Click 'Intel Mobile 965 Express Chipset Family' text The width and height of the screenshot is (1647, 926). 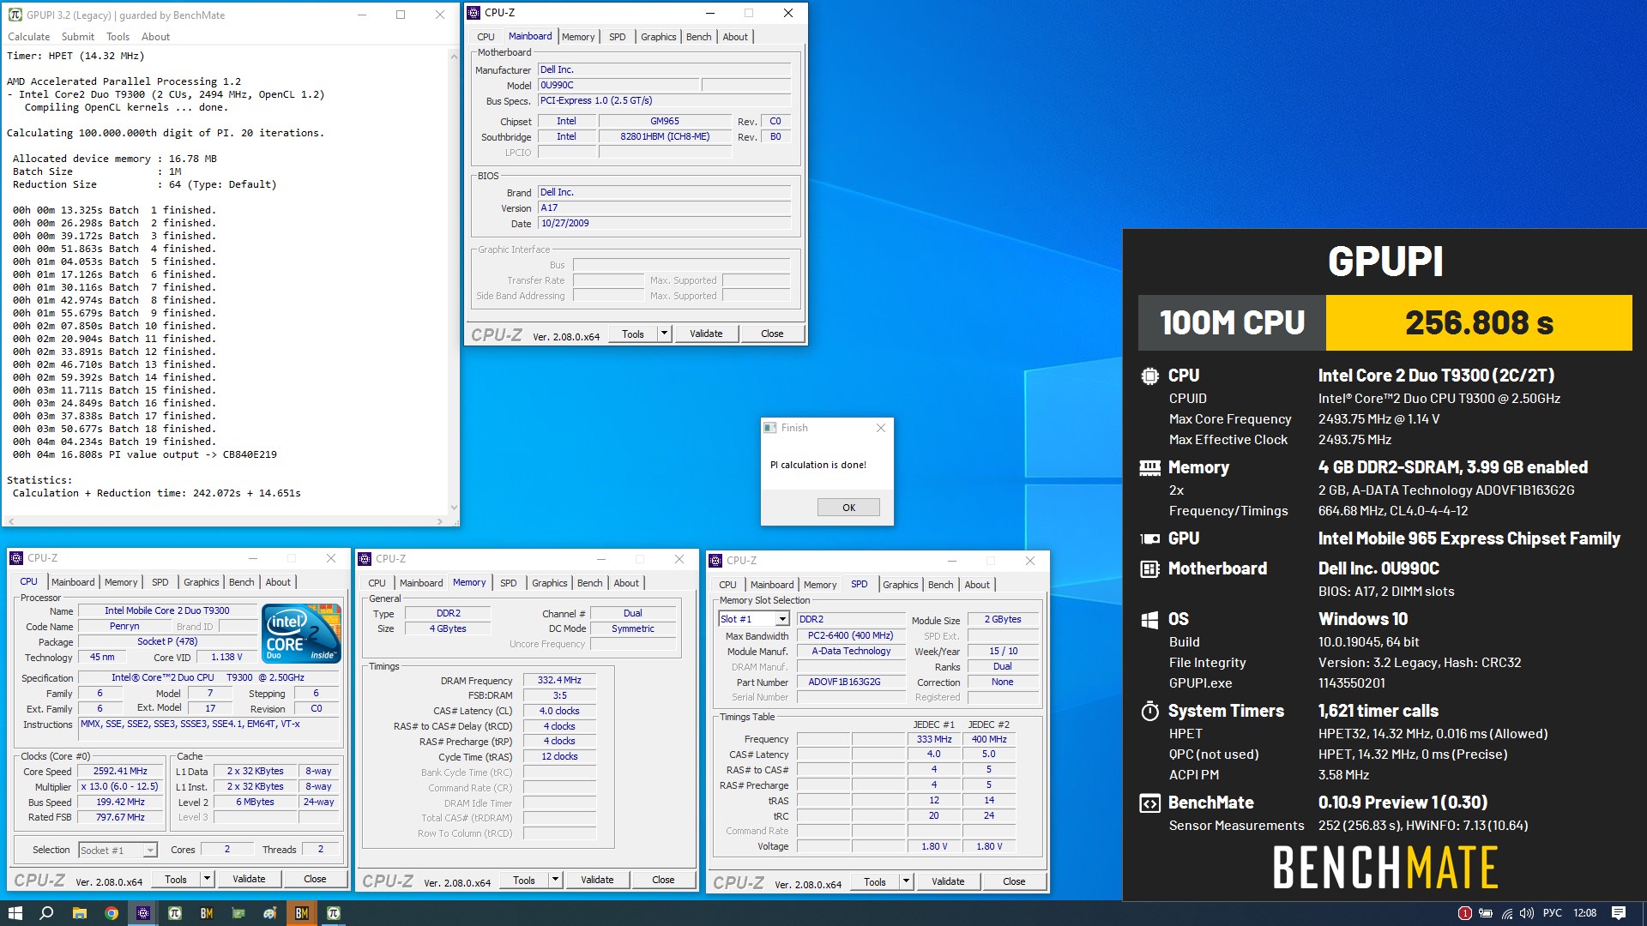click(x=1469, y=538)
